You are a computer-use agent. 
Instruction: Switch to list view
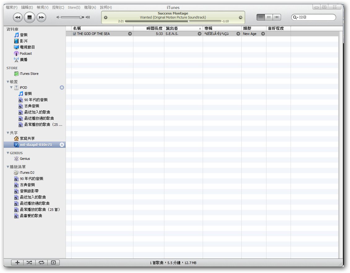pos(261,17)
